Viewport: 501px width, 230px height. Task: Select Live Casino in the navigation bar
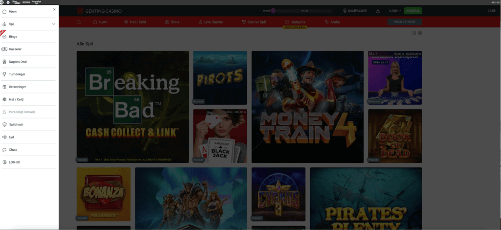[210, 22]
